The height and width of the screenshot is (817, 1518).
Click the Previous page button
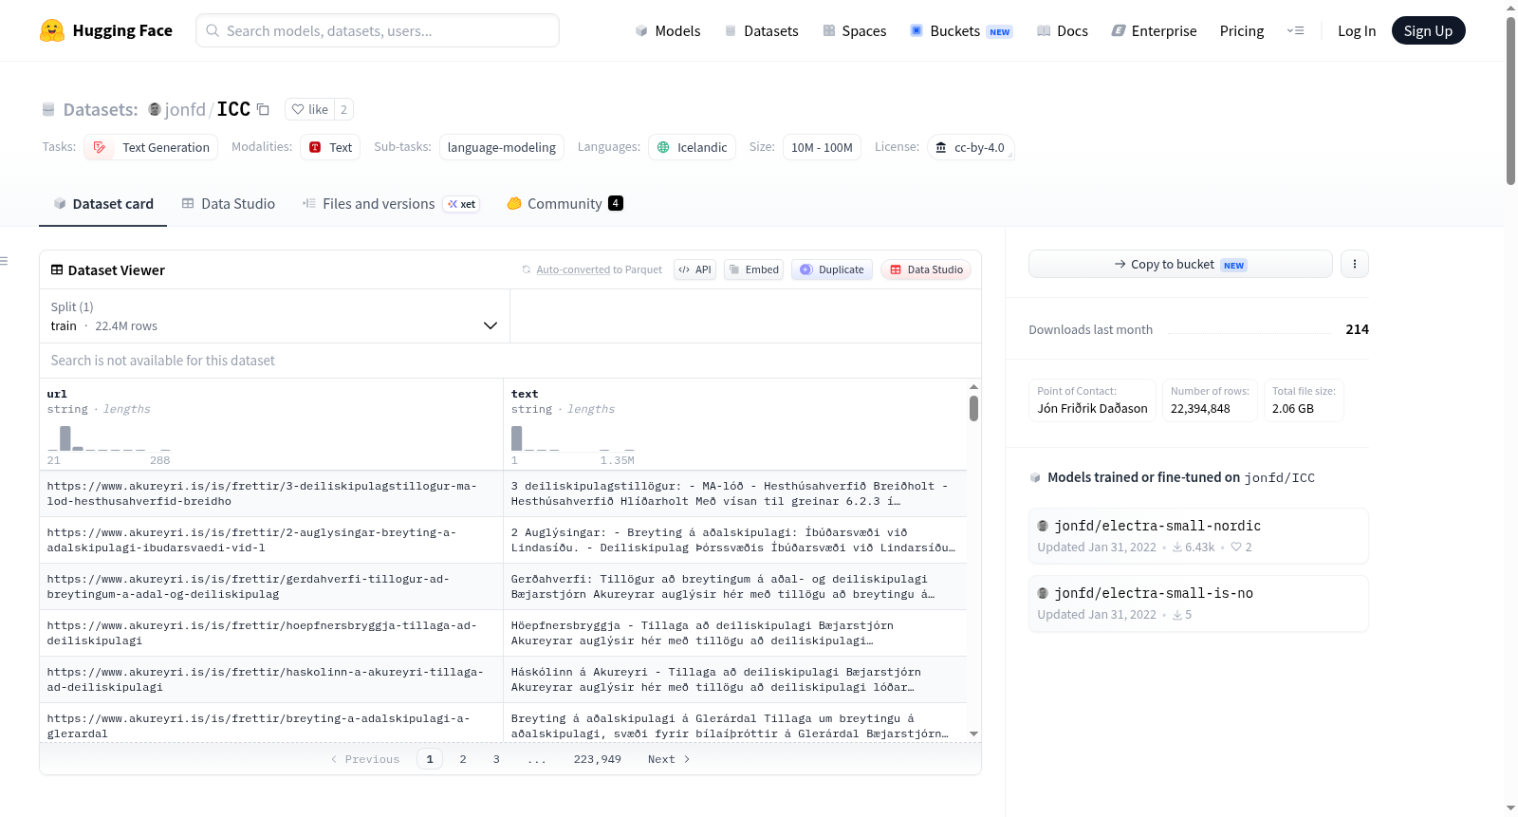pos(365,759)
